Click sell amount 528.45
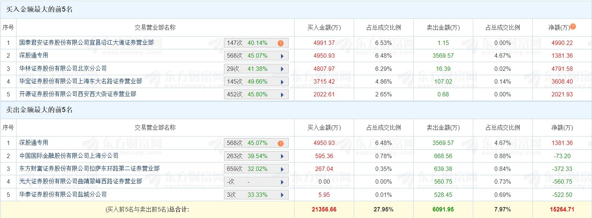This screenshot has height=218, width=592. (443, 195)
